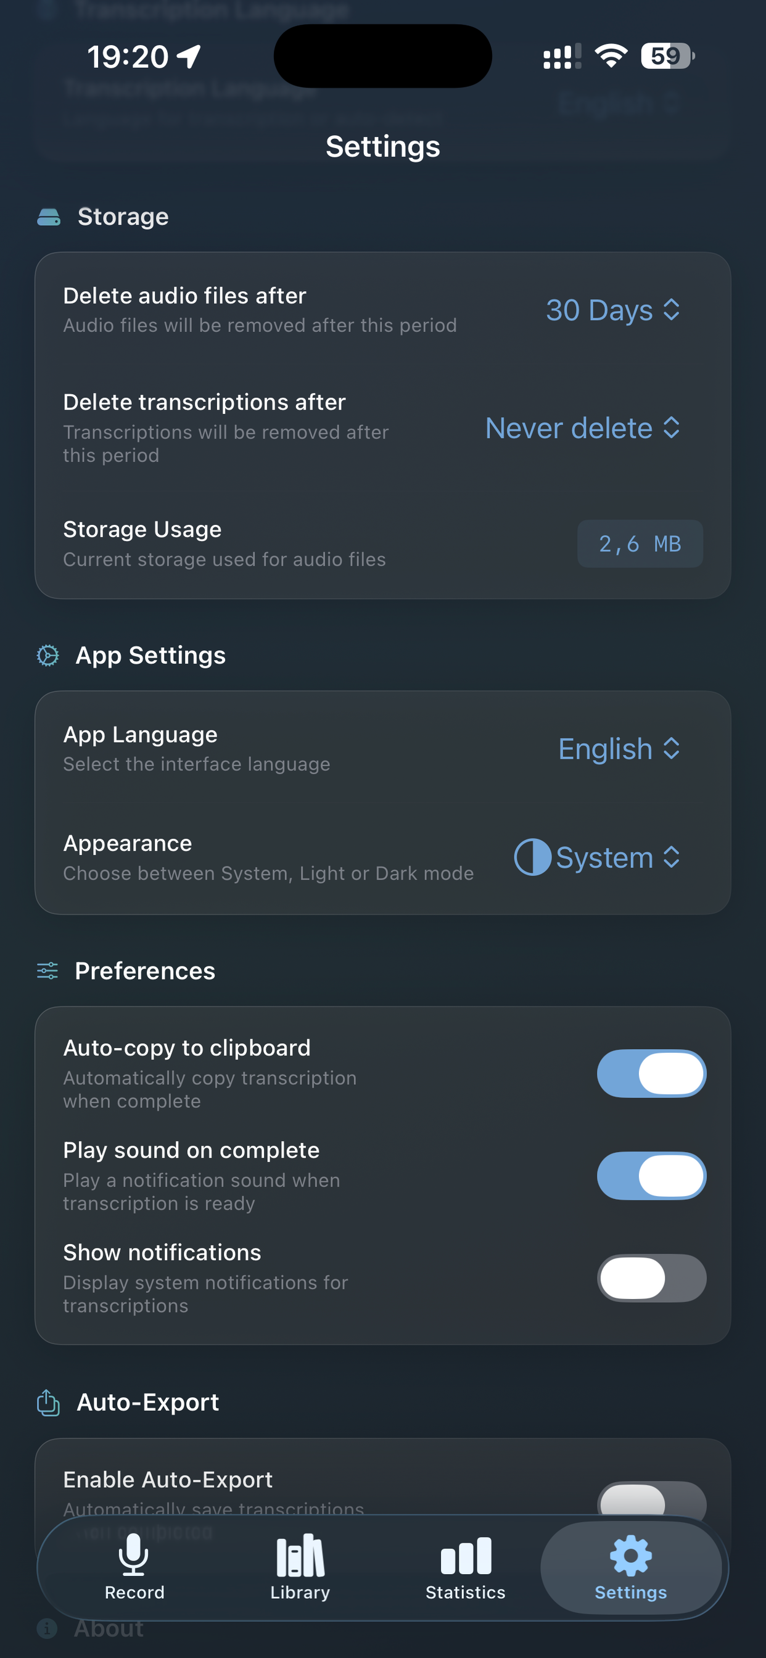Open the Never delete transcriptions dropdown
766x1658 pixels.
[583, 428]
